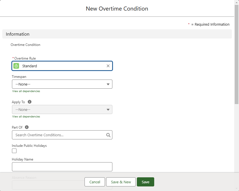This screenshot has width=239, height=191.
Task: Click the Overtime Rule field showing Standard
Action: [x=63, y=66]
